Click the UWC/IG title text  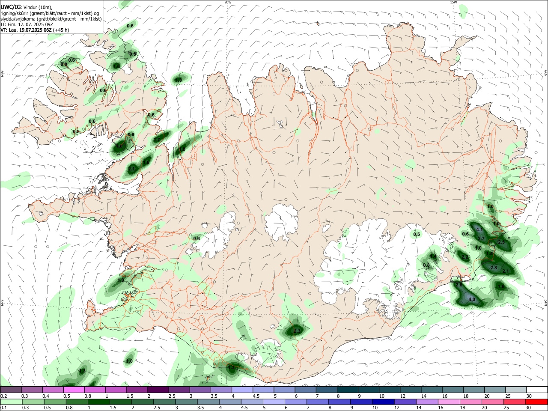10,7
